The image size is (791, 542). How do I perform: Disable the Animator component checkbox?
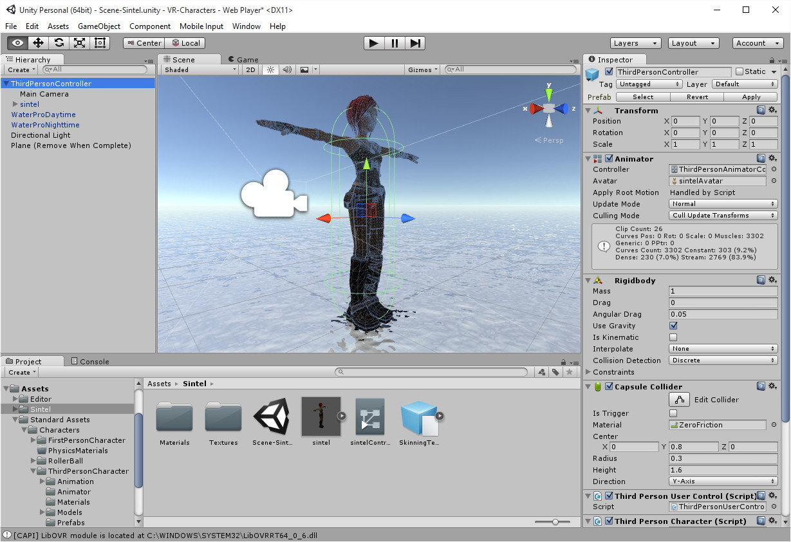[610, 158]
